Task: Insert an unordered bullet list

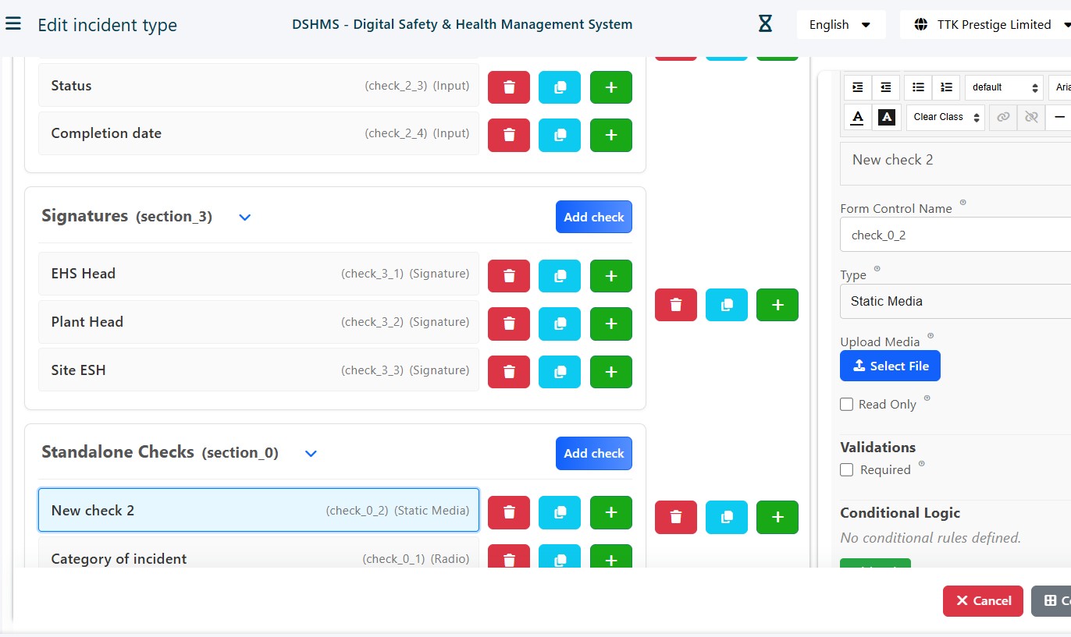Action: point(918,87)
